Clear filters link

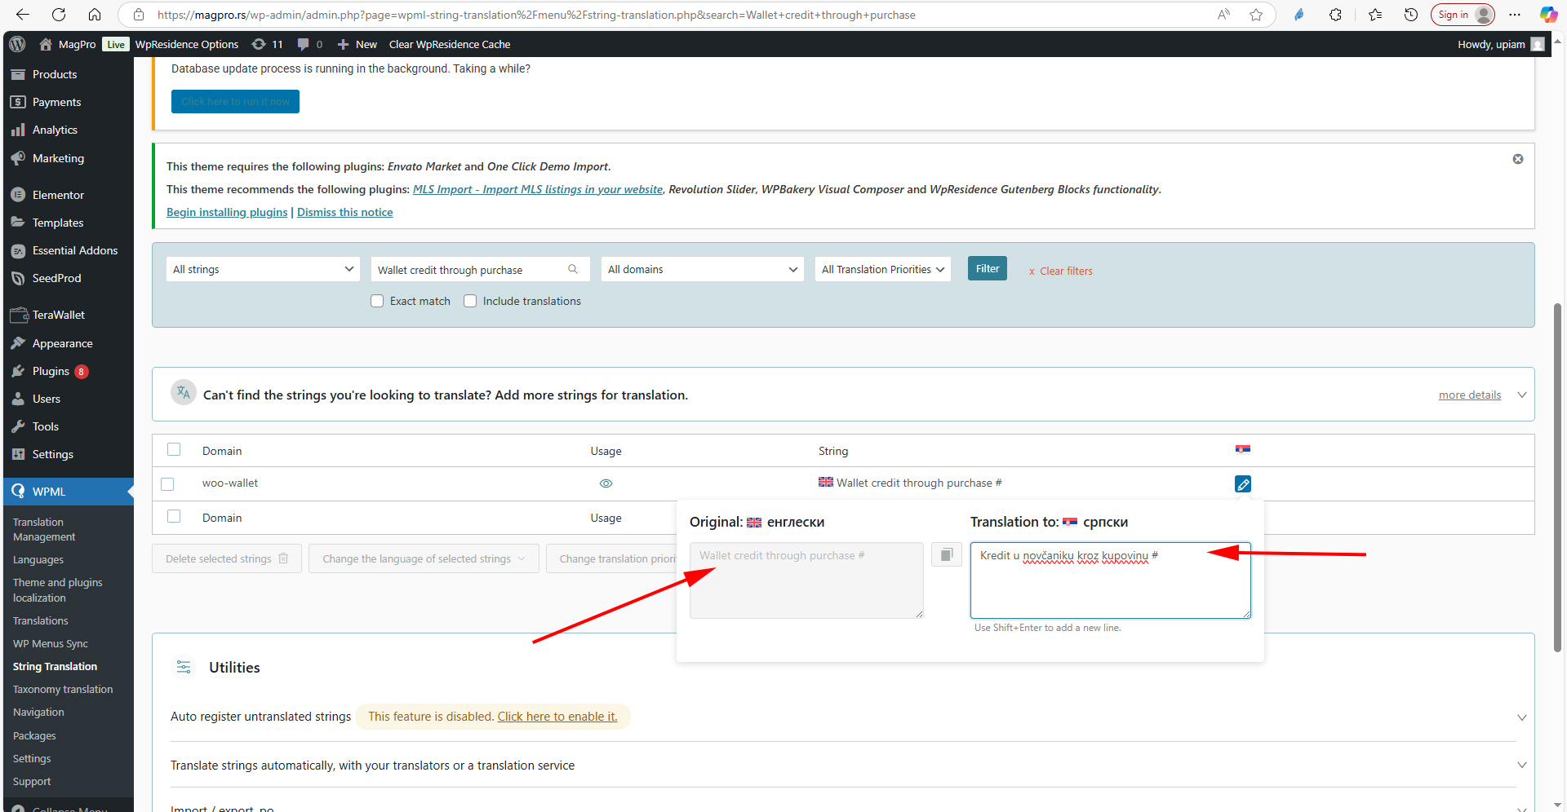tap(1060, 271)
